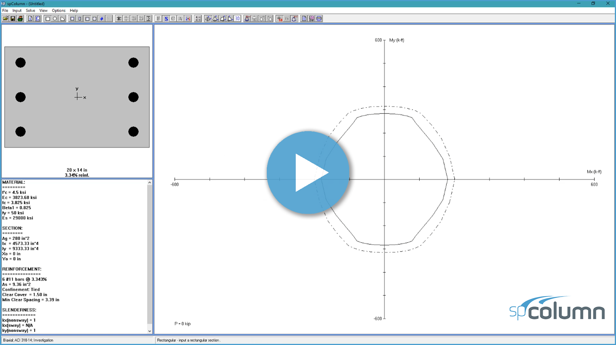Open the View menu
This screenshot has width=616, height=345.
(x=44, y=10)
